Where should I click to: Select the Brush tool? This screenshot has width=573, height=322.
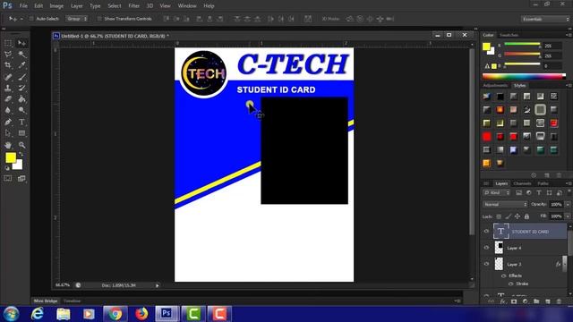pos(21,77)
